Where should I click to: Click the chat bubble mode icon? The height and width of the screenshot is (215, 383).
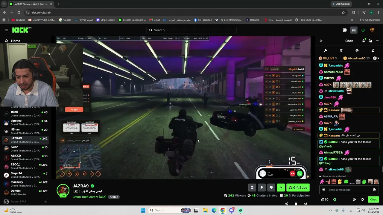pos(357,50)
